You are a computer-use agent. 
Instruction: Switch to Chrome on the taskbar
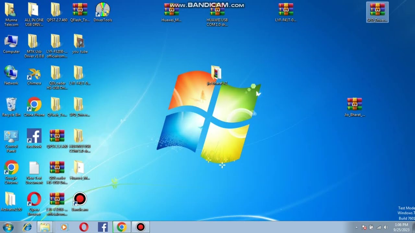[x=122, y=227]
